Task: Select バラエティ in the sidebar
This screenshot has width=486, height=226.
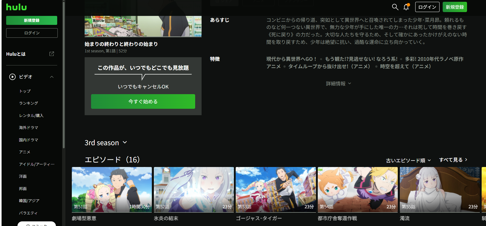Action: 28,213
